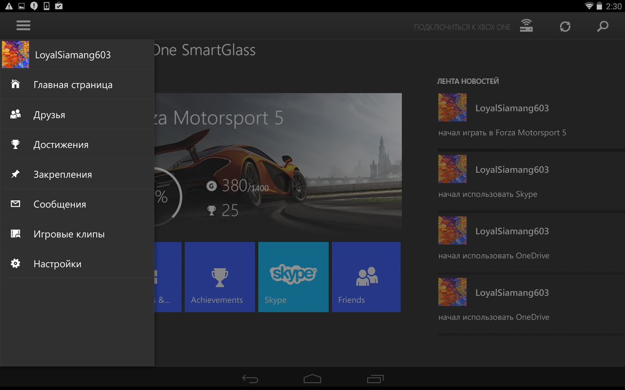Viewport: 625px width, 390px height.
Task: Tap the film strip icon for Игровые клипы
Action: [x=16, y=234]
